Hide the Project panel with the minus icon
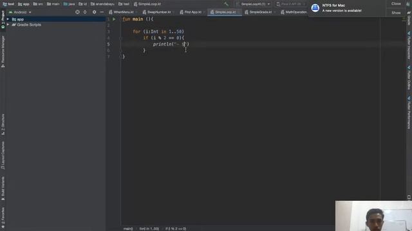This screenshot has width=412, height=231. [102, 12]
